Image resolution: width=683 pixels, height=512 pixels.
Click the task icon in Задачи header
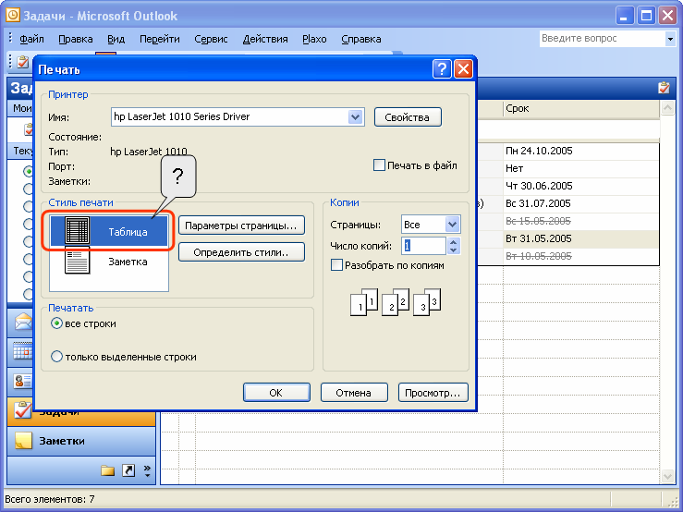tap(664, 88)
